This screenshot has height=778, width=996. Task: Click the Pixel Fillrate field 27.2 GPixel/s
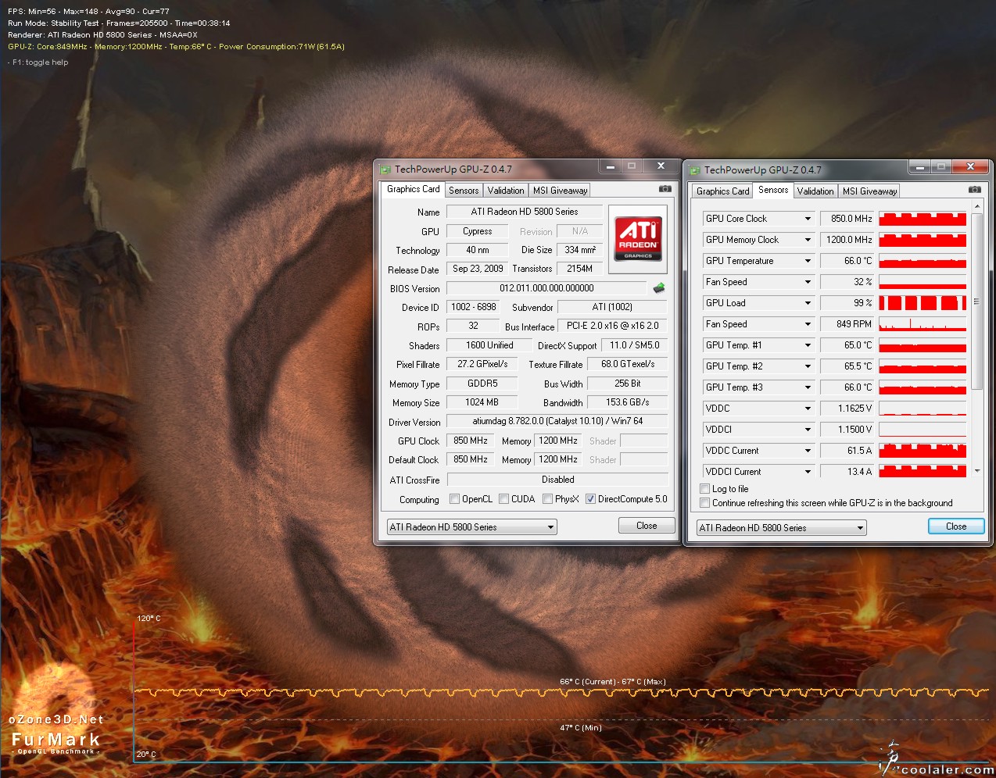[482, 364]
